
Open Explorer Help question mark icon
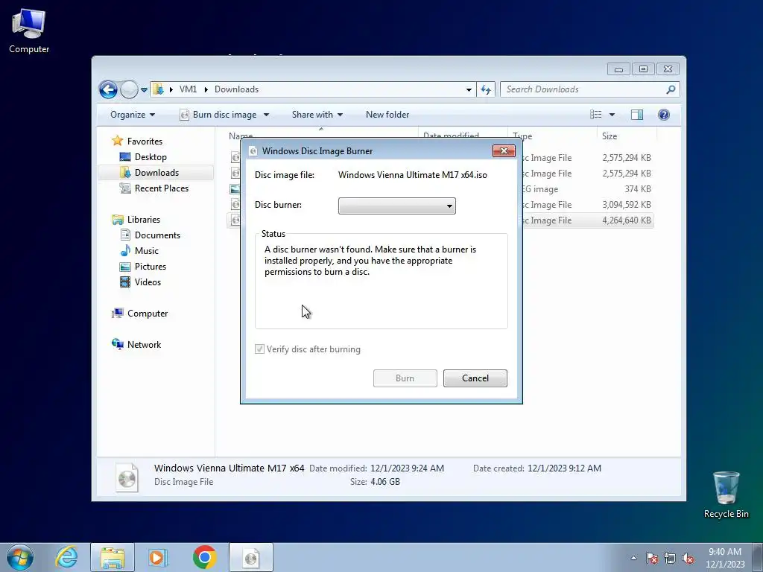click(664, 114)
